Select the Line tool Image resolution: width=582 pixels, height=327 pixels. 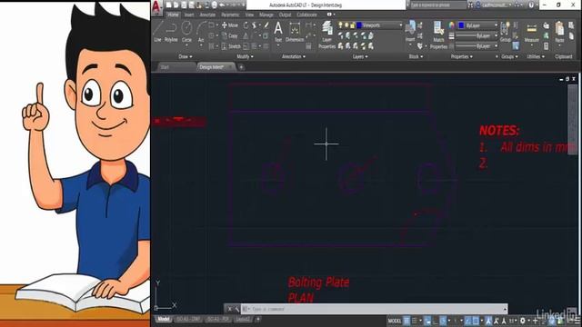(x=157, y=31)
